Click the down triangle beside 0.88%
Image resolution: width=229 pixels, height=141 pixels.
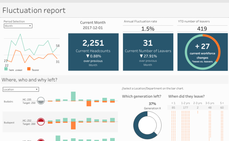[81, 56]
